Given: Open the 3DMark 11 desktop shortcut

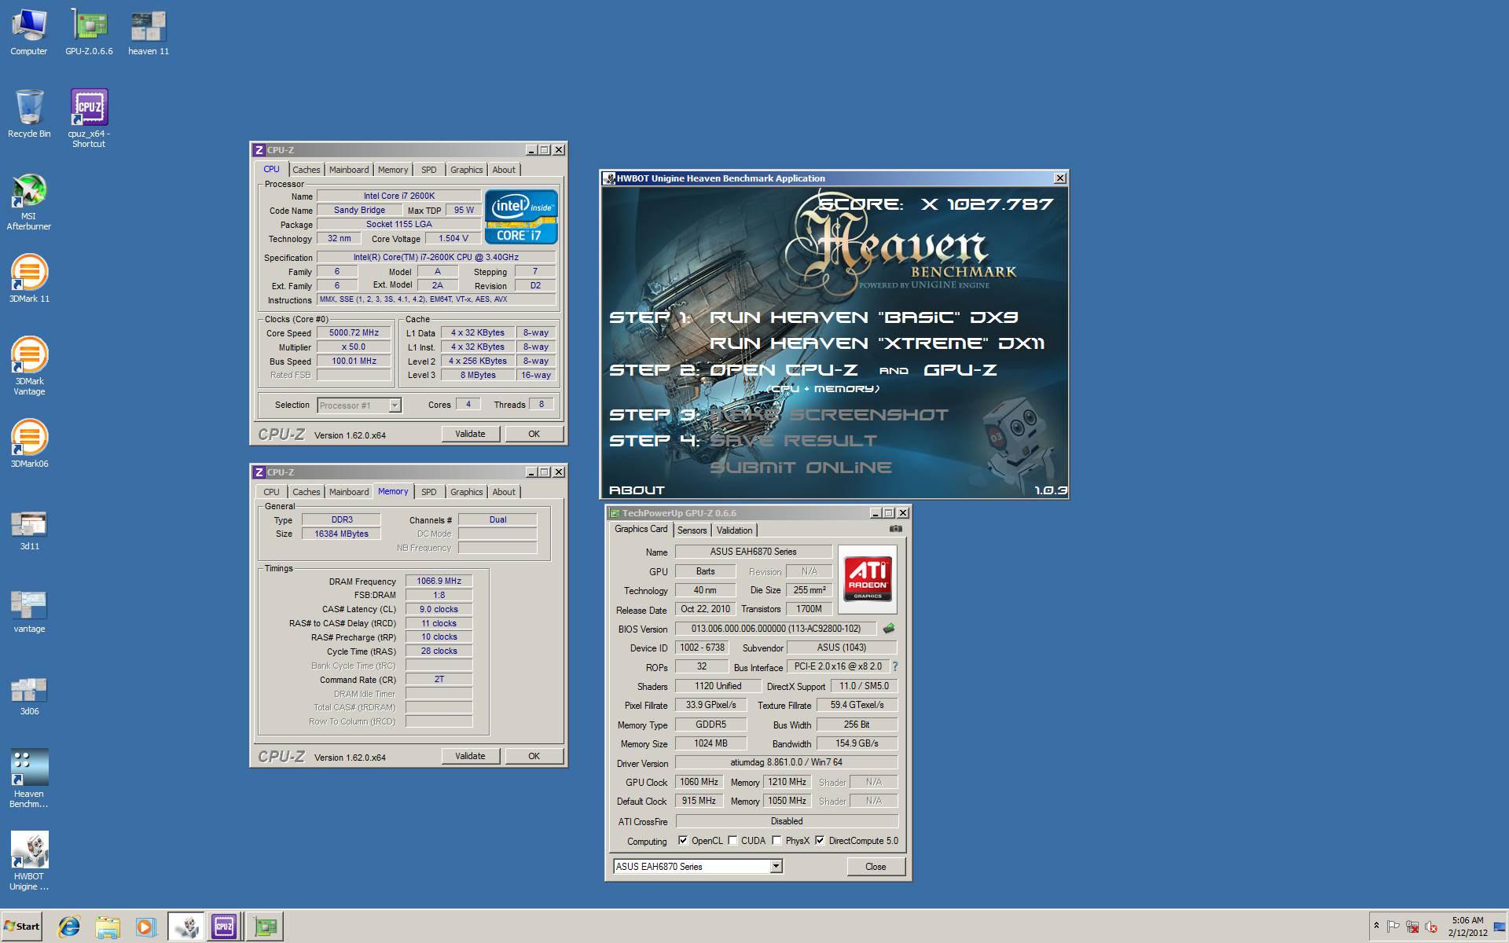Looking at the screenshot, I should coord(29,278).
